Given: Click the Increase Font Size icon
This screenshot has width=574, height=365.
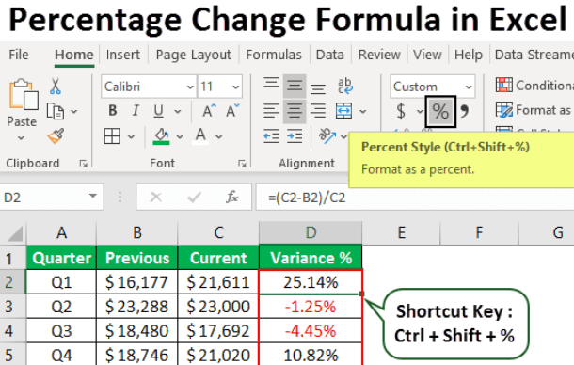Looking at the screenshot, I should pos(210,111).
